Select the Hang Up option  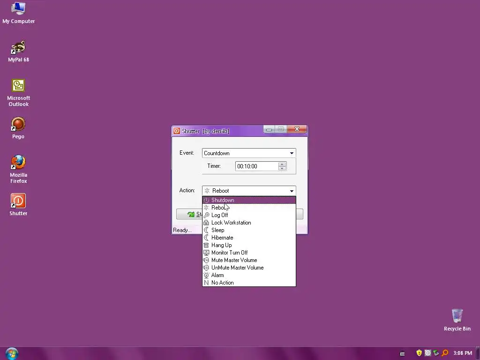[249, 245]
